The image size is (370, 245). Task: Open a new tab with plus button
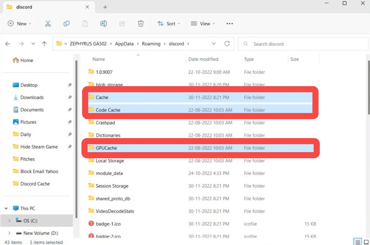105,7
